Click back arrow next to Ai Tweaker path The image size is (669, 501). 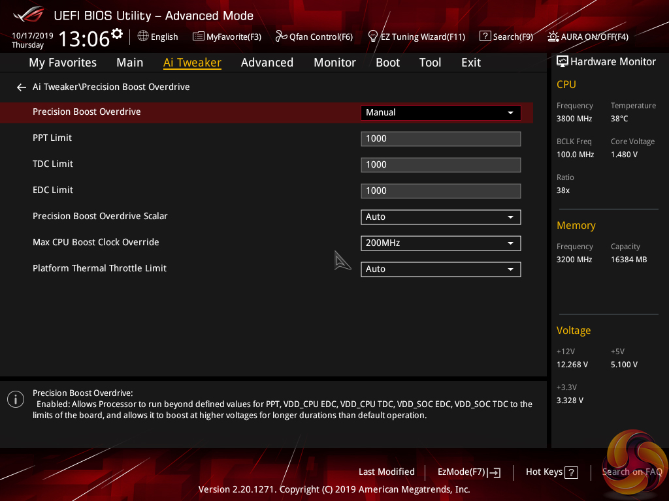pos(22,87)
